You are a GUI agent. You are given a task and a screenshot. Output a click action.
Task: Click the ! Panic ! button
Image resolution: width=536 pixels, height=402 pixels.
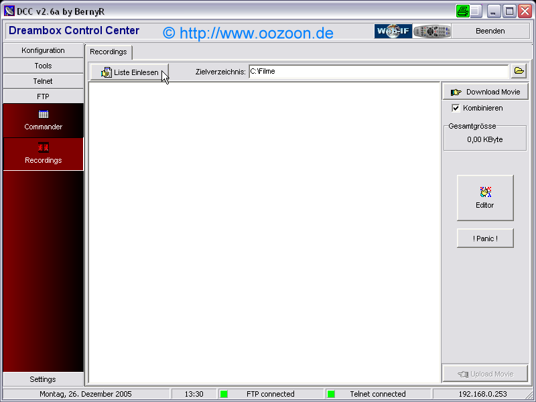tap(485, 239)
